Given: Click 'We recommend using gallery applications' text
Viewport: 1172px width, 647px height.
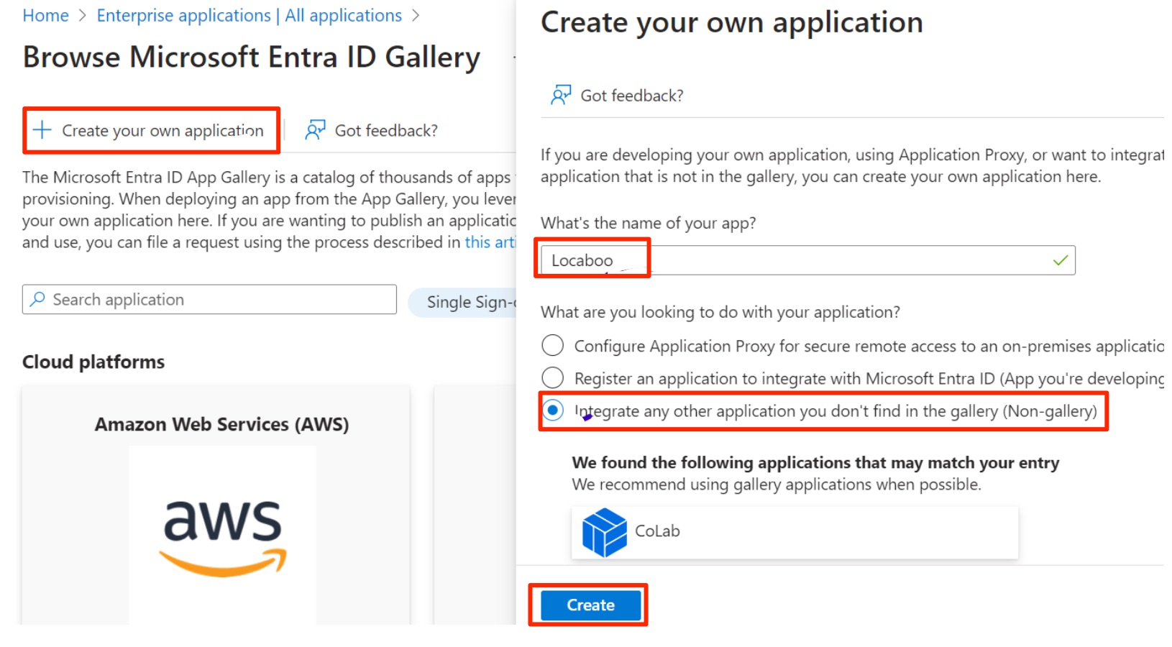Looking at the screenshot, I should 777,485.
